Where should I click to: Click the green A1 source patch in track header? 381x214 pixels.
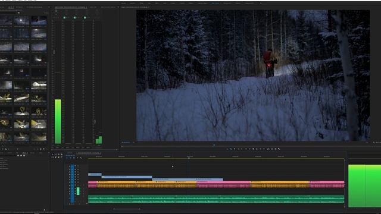coord(78,191)
